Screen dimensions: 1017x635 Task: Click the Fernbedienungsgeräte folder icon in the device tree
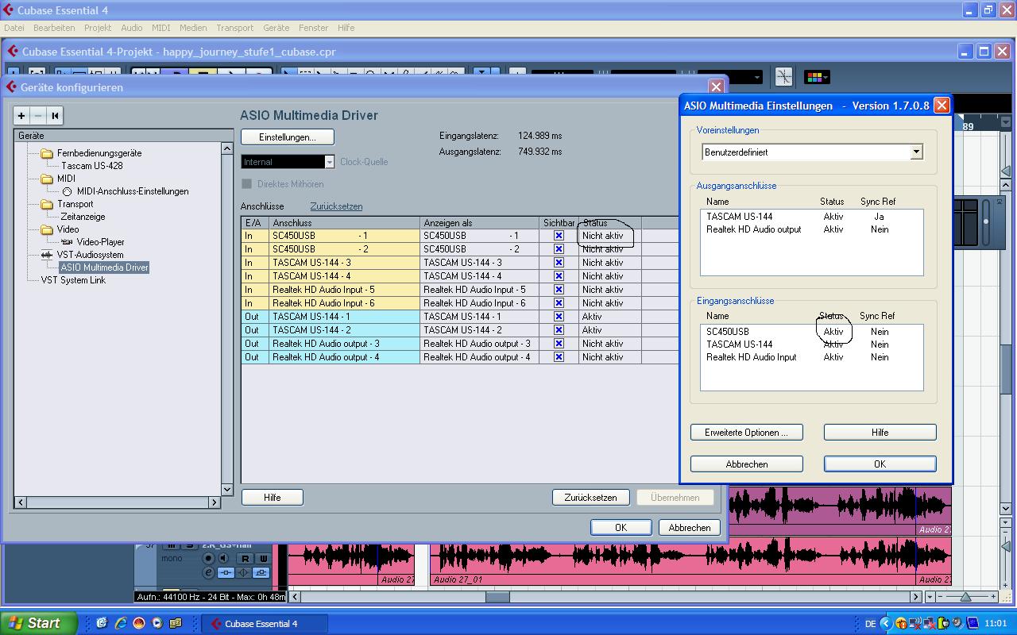coord(47,153)
